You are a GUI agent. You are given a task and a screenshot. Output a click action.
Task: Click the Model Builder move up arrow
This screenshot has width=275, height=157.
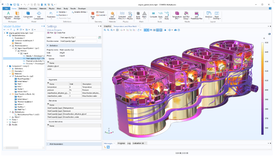point(11,30)
